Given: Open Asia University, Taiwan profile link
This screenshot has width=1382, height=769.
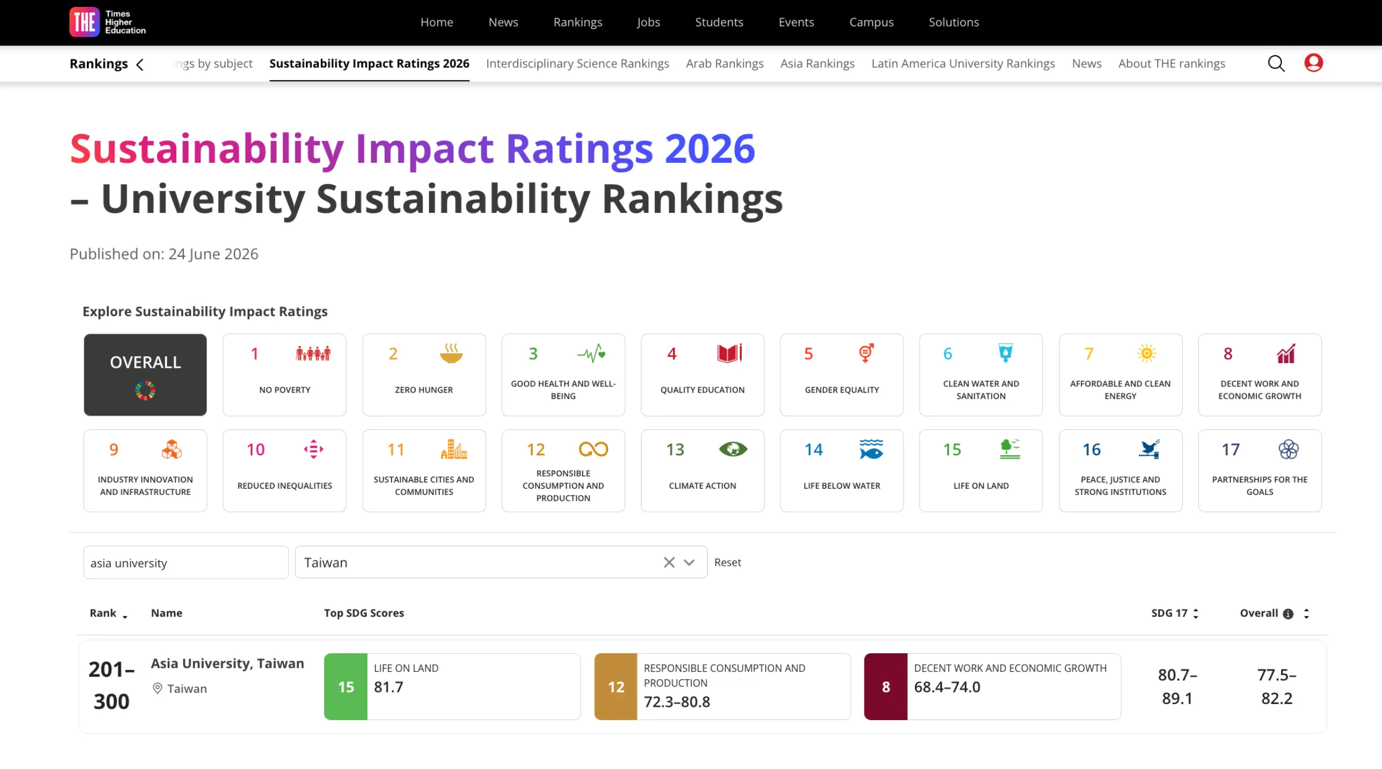Looking at the screenshot, I should pos(227,663).
